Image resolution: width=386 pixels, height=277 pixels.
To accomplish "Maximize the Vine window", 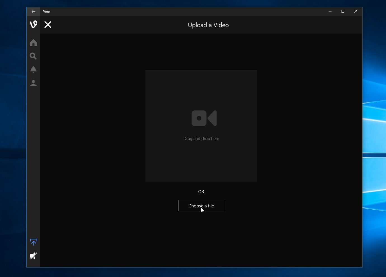I will coord(343,11).
